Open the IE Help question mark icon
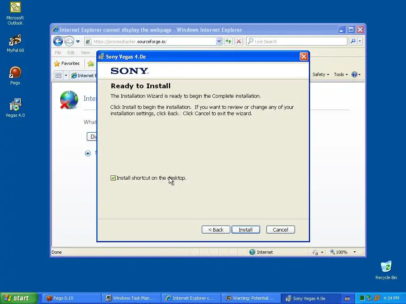Viewport: 406px width, 304px height. pyautogui.click(x=354, y=74)
